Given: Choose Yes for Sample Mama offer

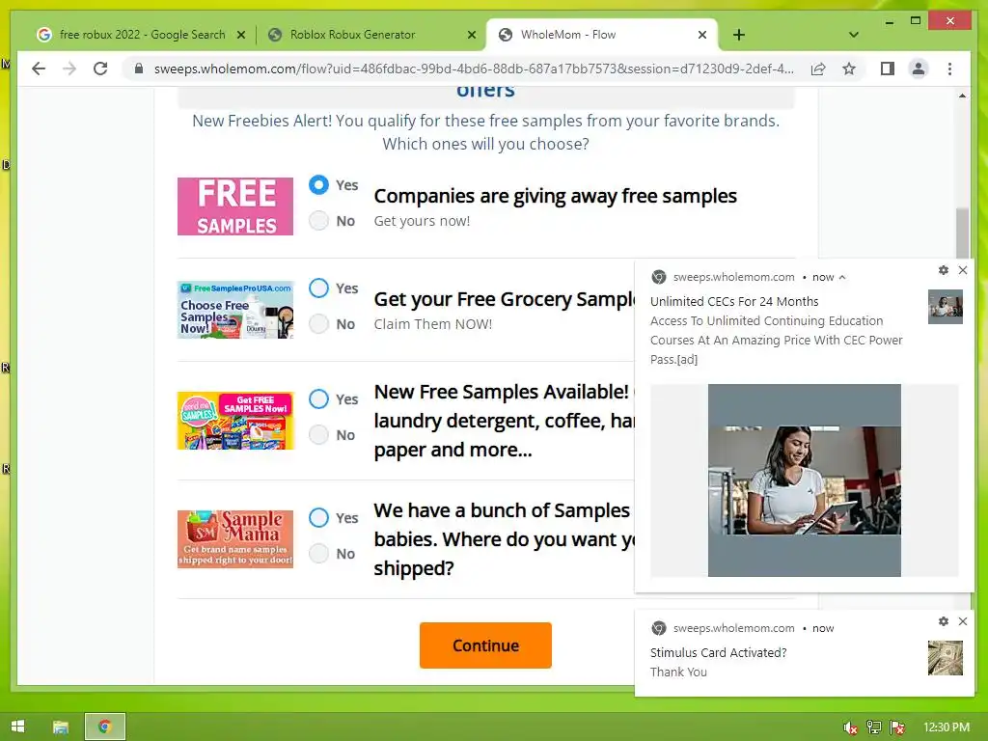Looking at the screenshot, I should click(x=318, y=517).
